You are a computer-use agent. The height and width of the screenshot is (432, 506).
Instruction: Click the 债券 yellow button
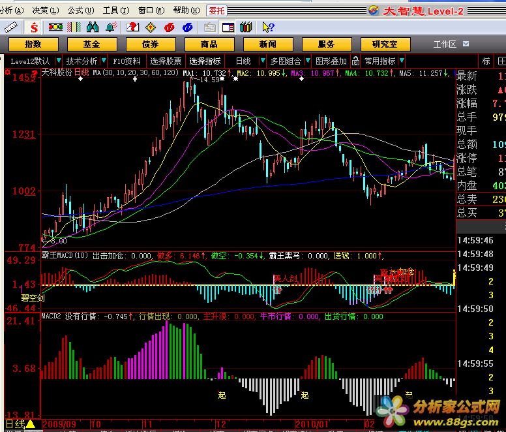pyautogui.click(x=151, y=44)
